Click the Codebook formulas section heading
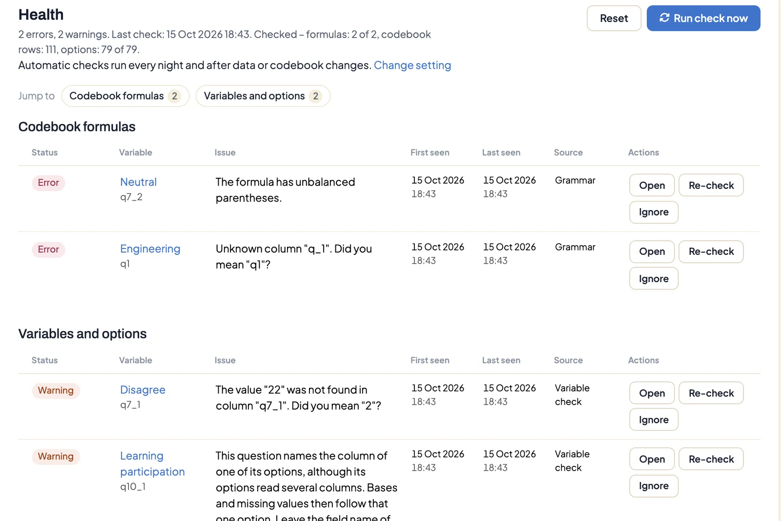 pyautogui.click(x=77, y=127)
